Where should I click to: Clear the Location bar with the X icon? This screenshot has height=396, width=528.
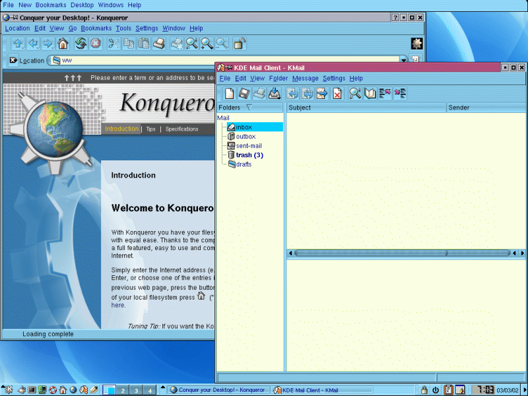13,60
